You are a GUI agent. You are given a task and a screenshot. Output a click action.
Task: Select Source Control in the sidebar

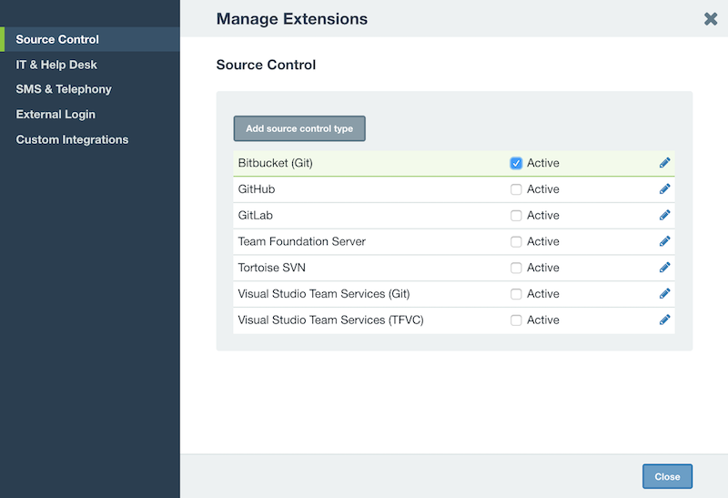pos(90,39)
